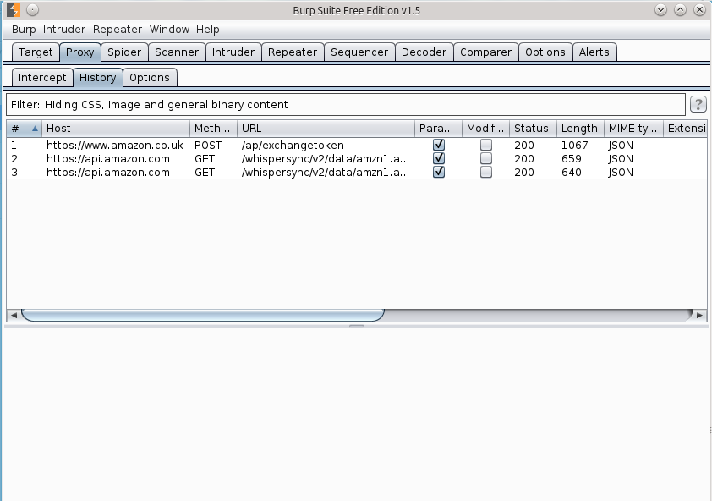The width and height of the screenshot is (712, 501).
Task: Open the Proxy Options sub-tab
Action: [x=150, y=78]
